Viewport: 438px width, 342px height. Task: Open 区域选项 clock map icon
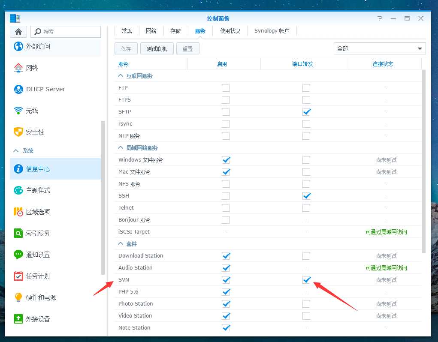(18, 212)
